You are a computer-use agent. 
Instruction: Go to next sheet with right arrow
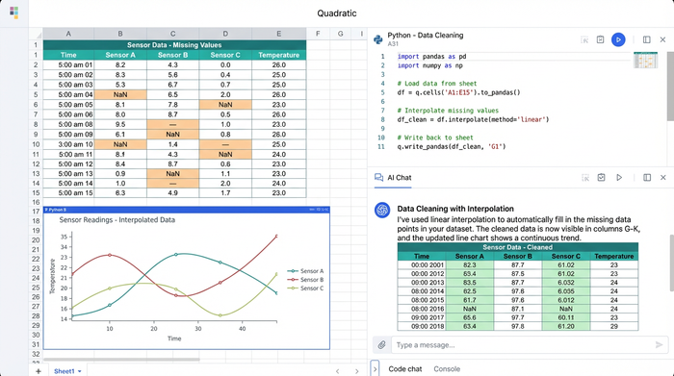(x=357, y=371)
